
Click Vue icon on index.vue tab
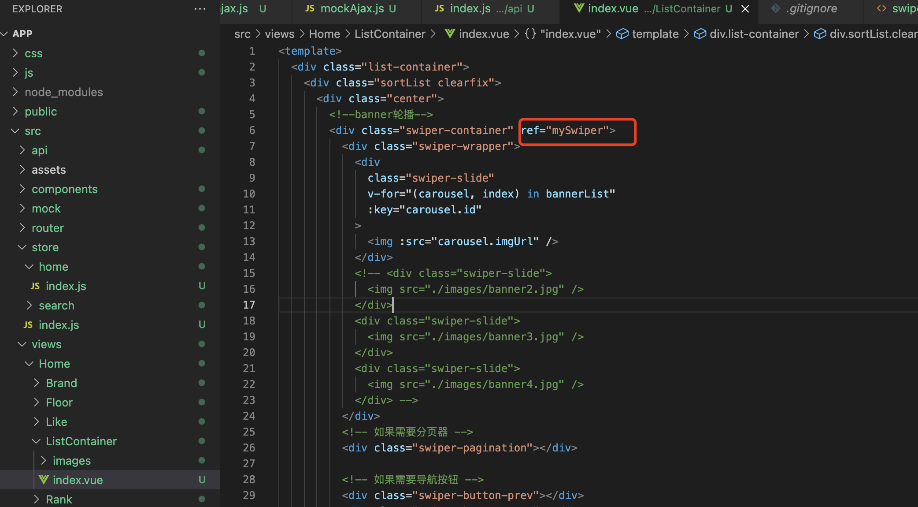[x=579, y=8]
